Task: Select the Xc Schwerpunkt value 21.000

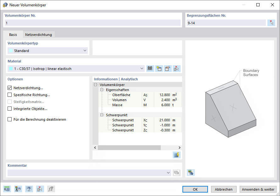Action: coord(165,120)
